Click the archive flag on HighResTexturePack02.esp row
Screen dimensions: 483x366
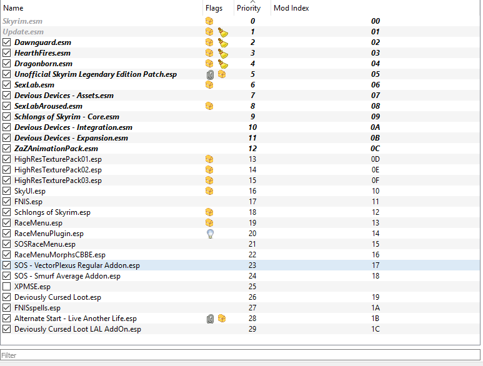point(209,170)
